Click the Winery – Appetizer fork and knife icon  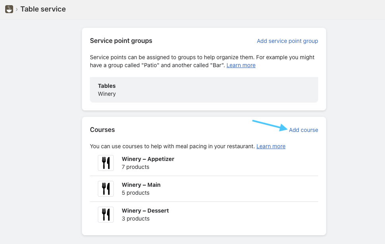[x=106, y=163]
